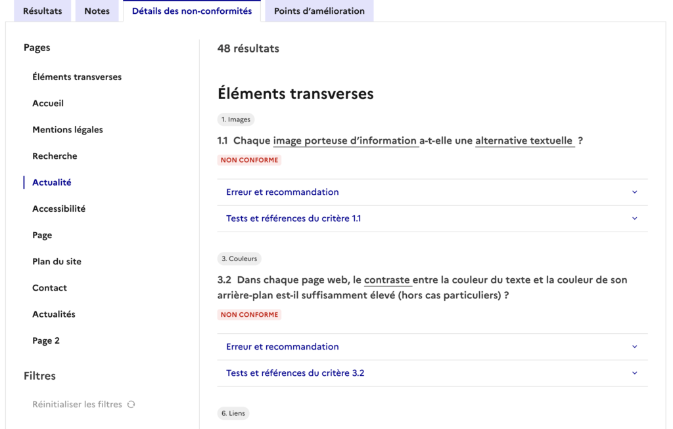Go to Éléments transverses page link
673x429 pixels.
(77, 77)
